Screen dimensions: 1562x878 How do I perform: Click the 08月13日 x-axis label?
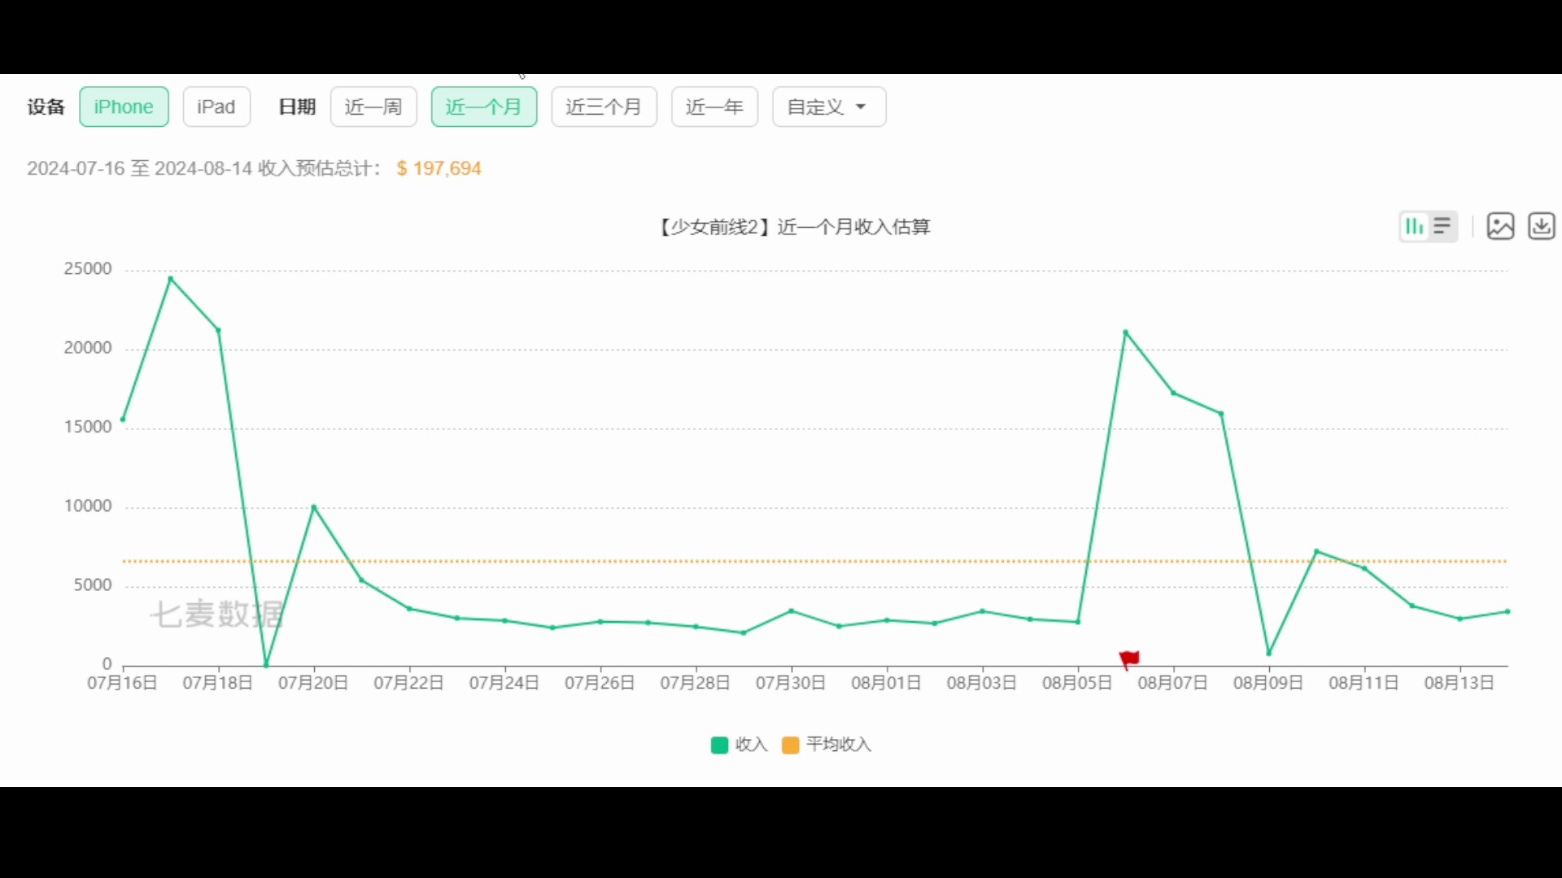pyautogui.click(x=1459, y=683)
